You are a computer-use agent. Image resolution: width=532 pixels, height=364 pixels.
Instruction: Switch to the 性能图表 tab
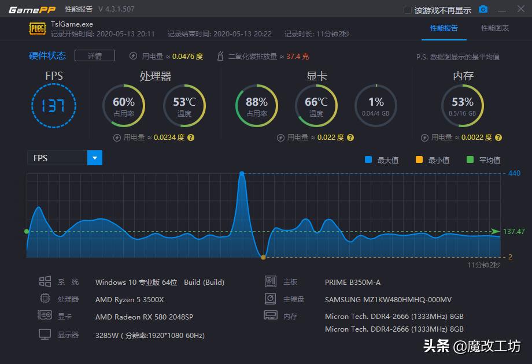point(494,28)
